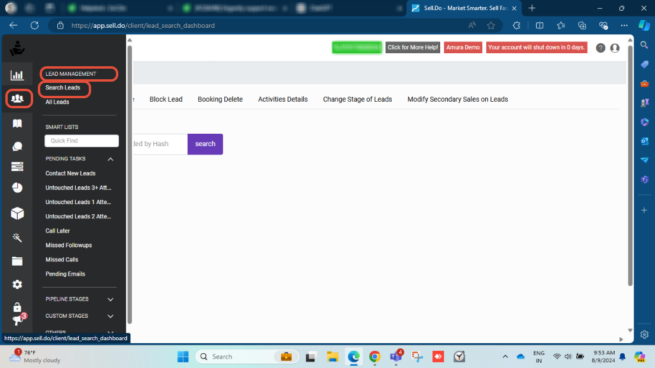
Task: Open the magic wand icon in sidebar
Action: (x=17, y=237)
